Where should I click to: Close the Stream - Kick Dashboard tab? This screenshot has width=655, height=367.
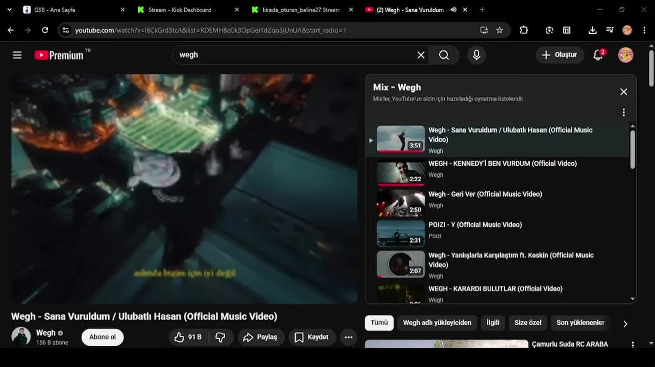click(237, 10)
